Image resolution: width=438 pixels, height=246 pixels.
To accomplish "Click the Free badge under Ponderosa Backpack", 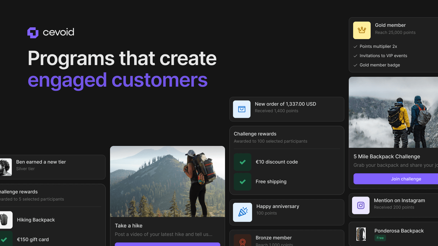I will 380,238.
